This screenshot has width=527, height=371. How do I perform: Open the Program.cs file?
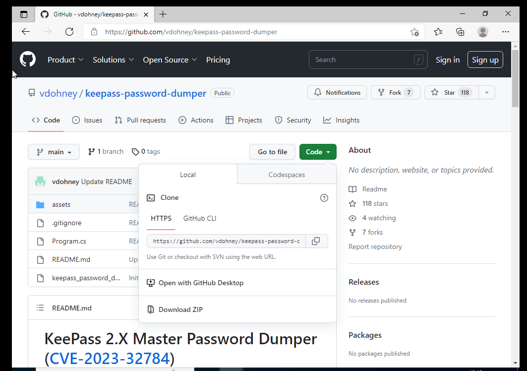click(x=69, y=241)
